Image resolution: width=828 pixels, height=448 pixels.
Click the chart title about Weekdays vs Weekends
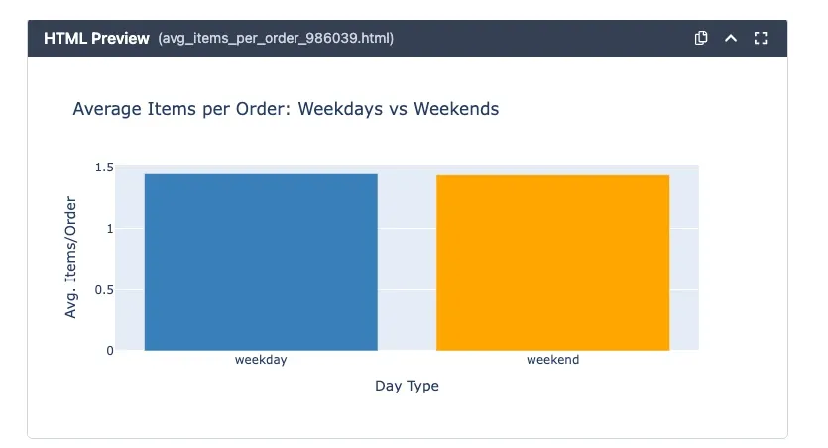286,109
